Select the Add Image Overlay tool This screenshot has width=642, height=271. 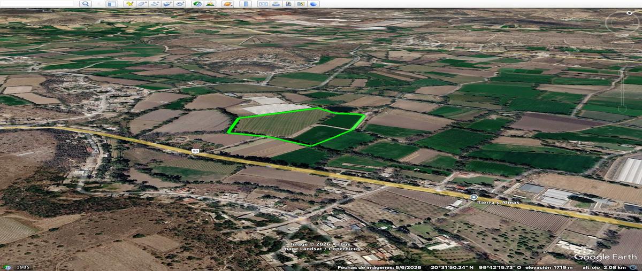pos(167,4)
